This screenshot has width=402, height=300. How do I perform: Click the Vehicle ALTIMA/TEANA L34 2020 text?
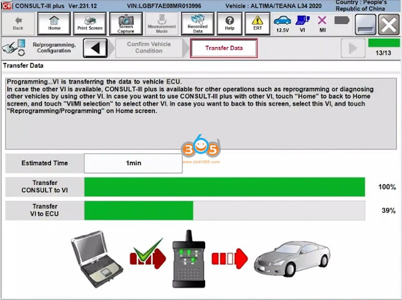point(273,6)
